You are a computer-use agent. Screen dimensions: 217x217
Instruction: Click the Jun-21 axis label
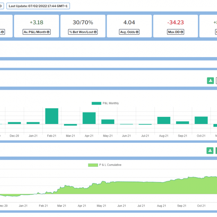point(126,136)
